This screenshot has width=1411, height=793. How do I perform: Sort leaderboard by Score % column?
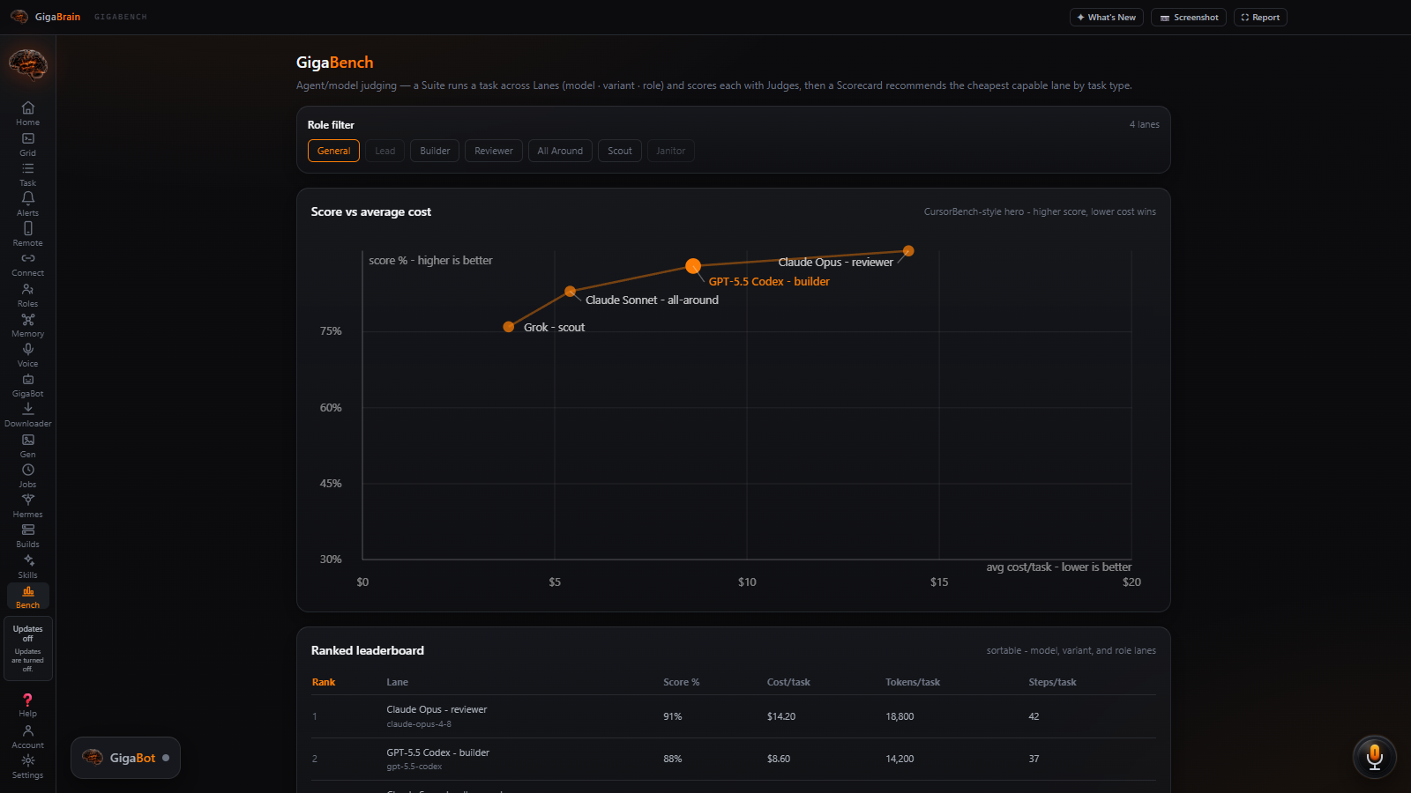coord(681,682)
